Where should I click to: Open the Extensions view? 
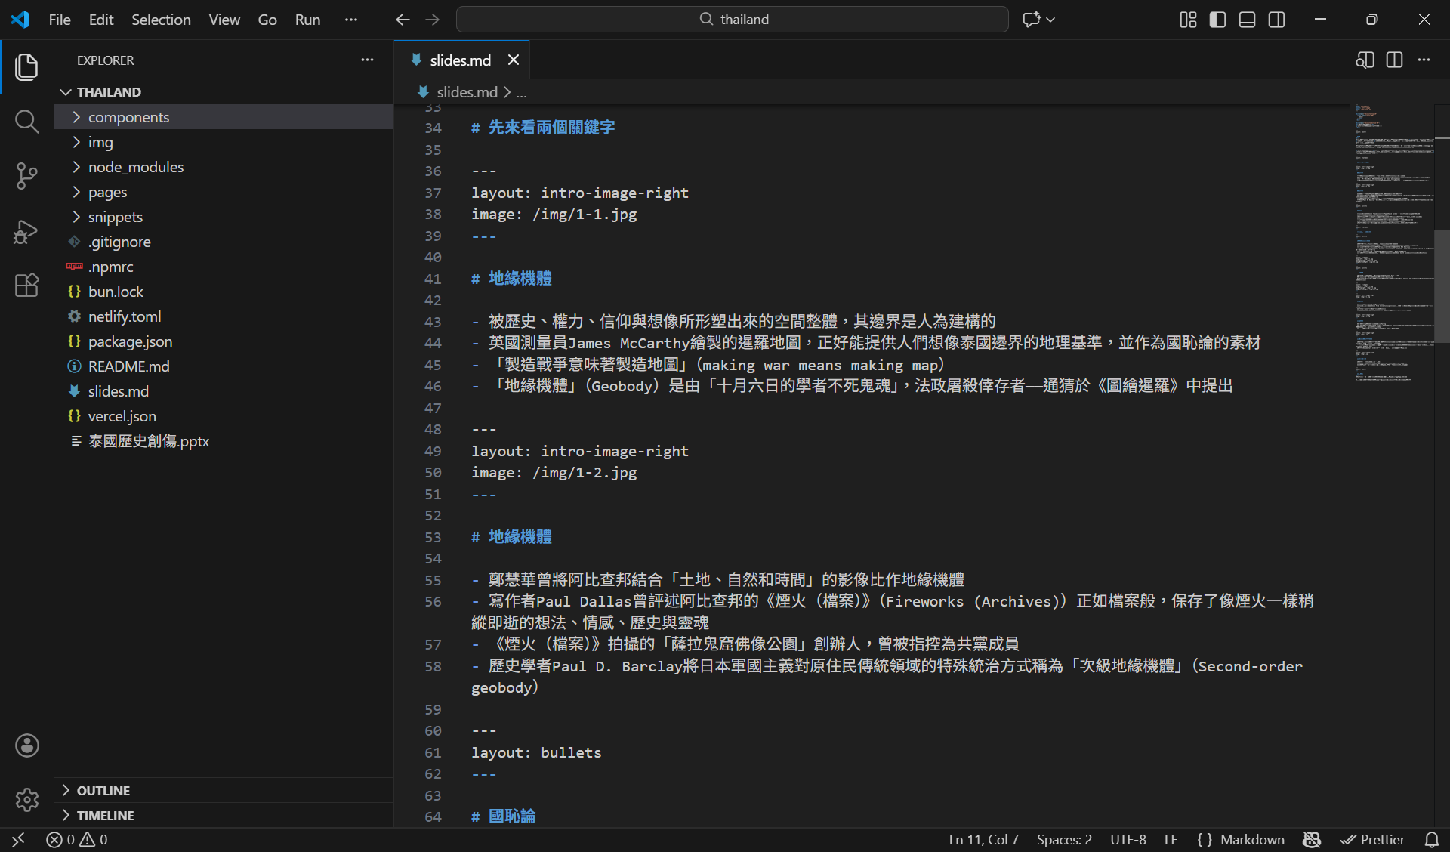26,286
